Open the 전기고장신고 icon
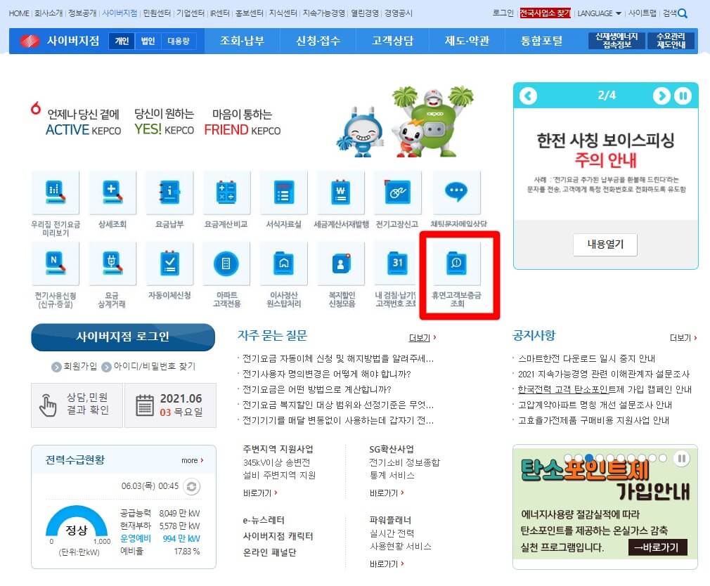This screenshot has width=710, height=586. (398, 193)
